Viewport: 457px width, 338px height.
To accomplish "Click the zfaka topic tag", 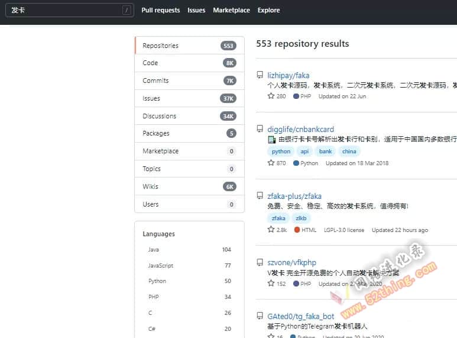I will [x=278, y=218].
